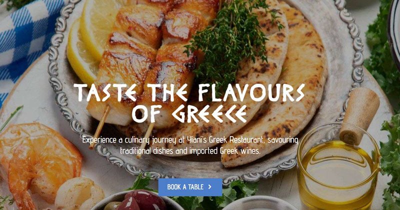Click the cork stopper above the oil jar
This screenshot has width=400, height=210.
359,115
